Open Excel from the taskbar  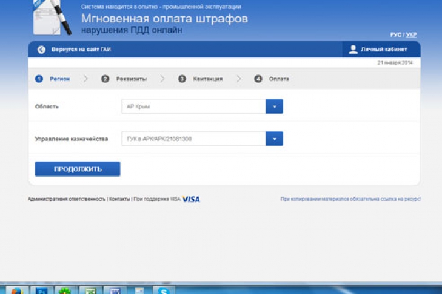tap(90, 290)
